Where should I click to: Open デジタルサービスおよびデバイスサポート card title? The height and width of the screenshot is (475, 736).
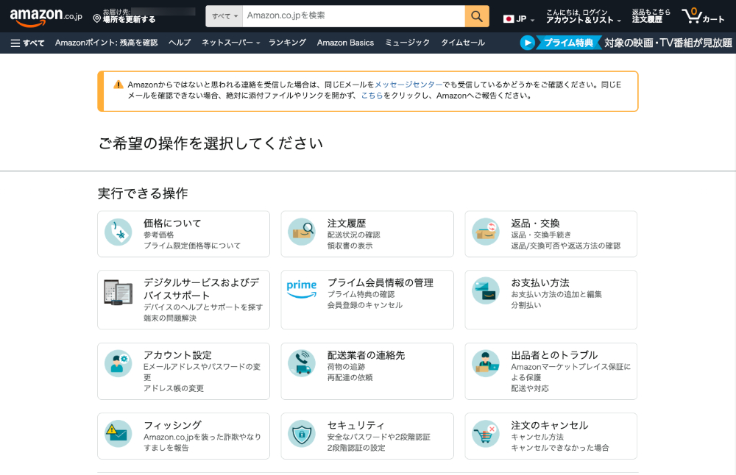click(x=202, y=289)
